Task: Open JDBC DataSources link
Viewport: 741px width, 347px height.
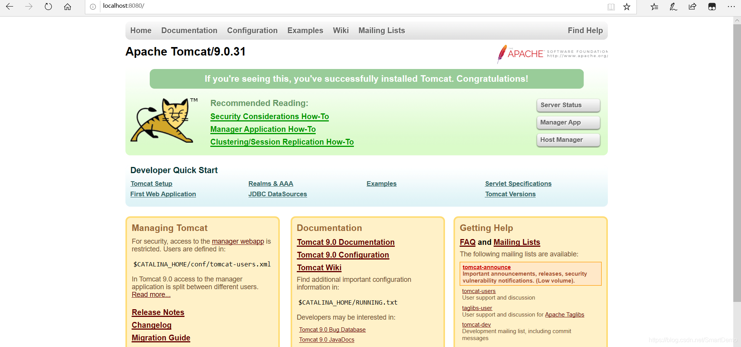Action: pos(277,194)
